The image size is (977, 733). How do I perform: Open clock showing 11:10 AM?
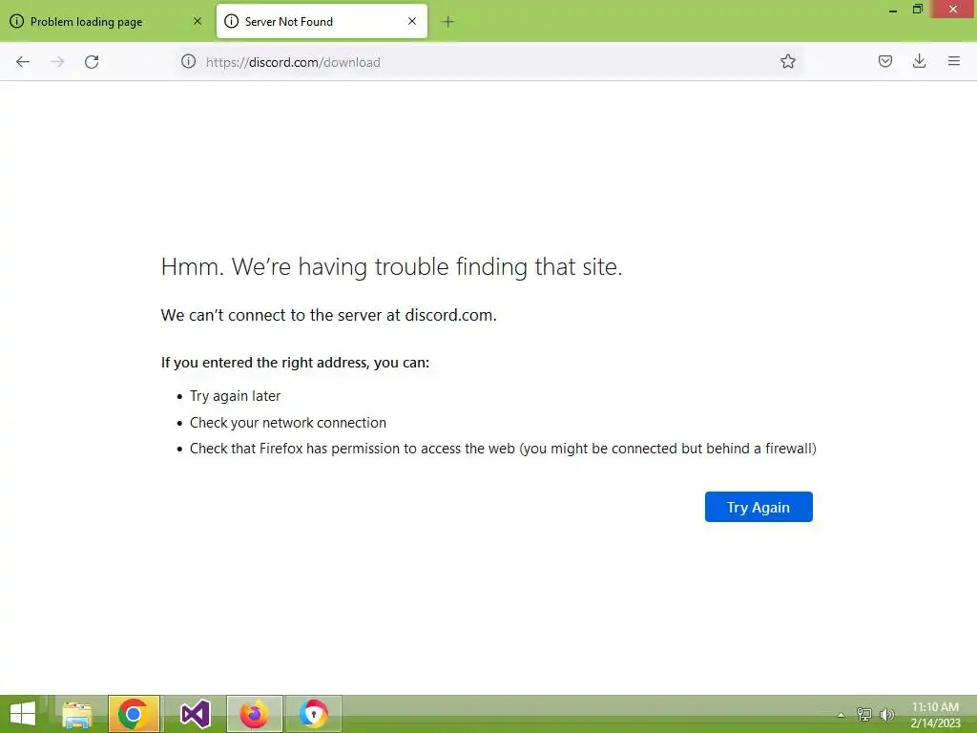935,714
